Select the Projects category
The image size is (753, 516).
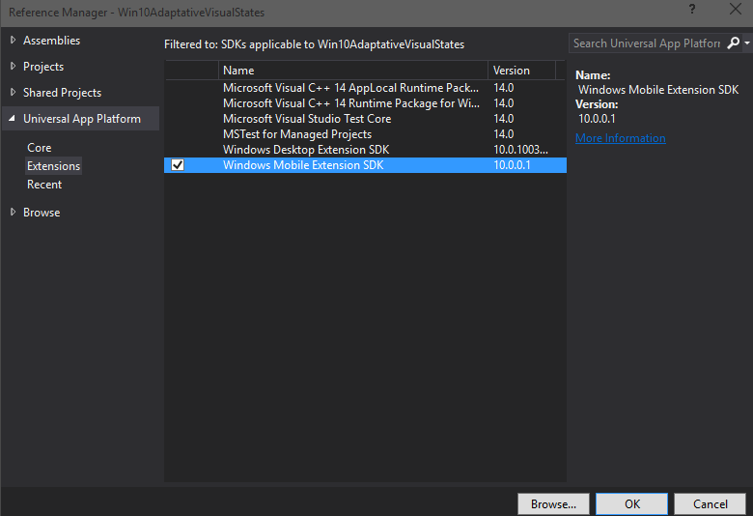(43, 67)
